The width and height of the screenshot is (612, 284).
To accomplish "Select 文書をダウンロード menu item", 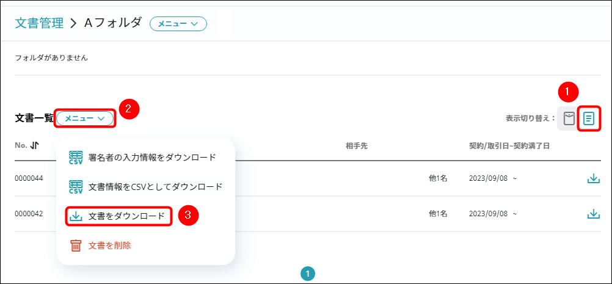I will 126,216.
